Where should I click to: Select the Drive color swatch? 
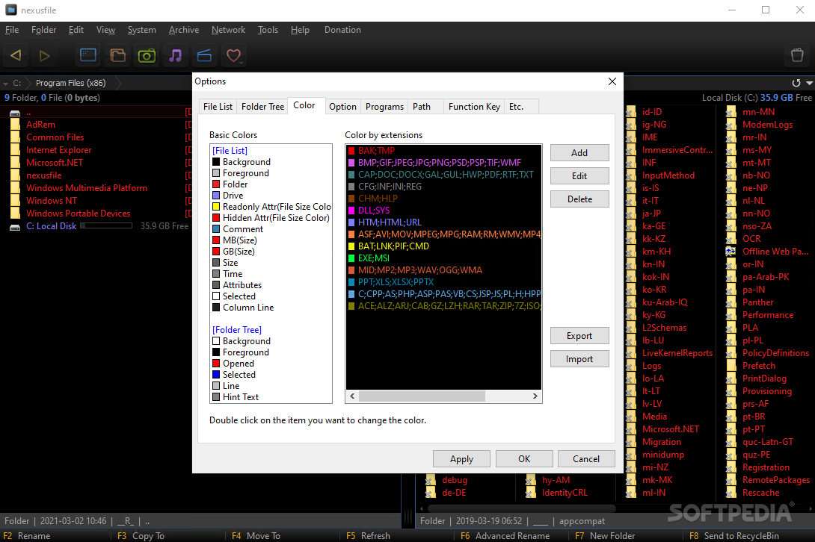point(216,196)
